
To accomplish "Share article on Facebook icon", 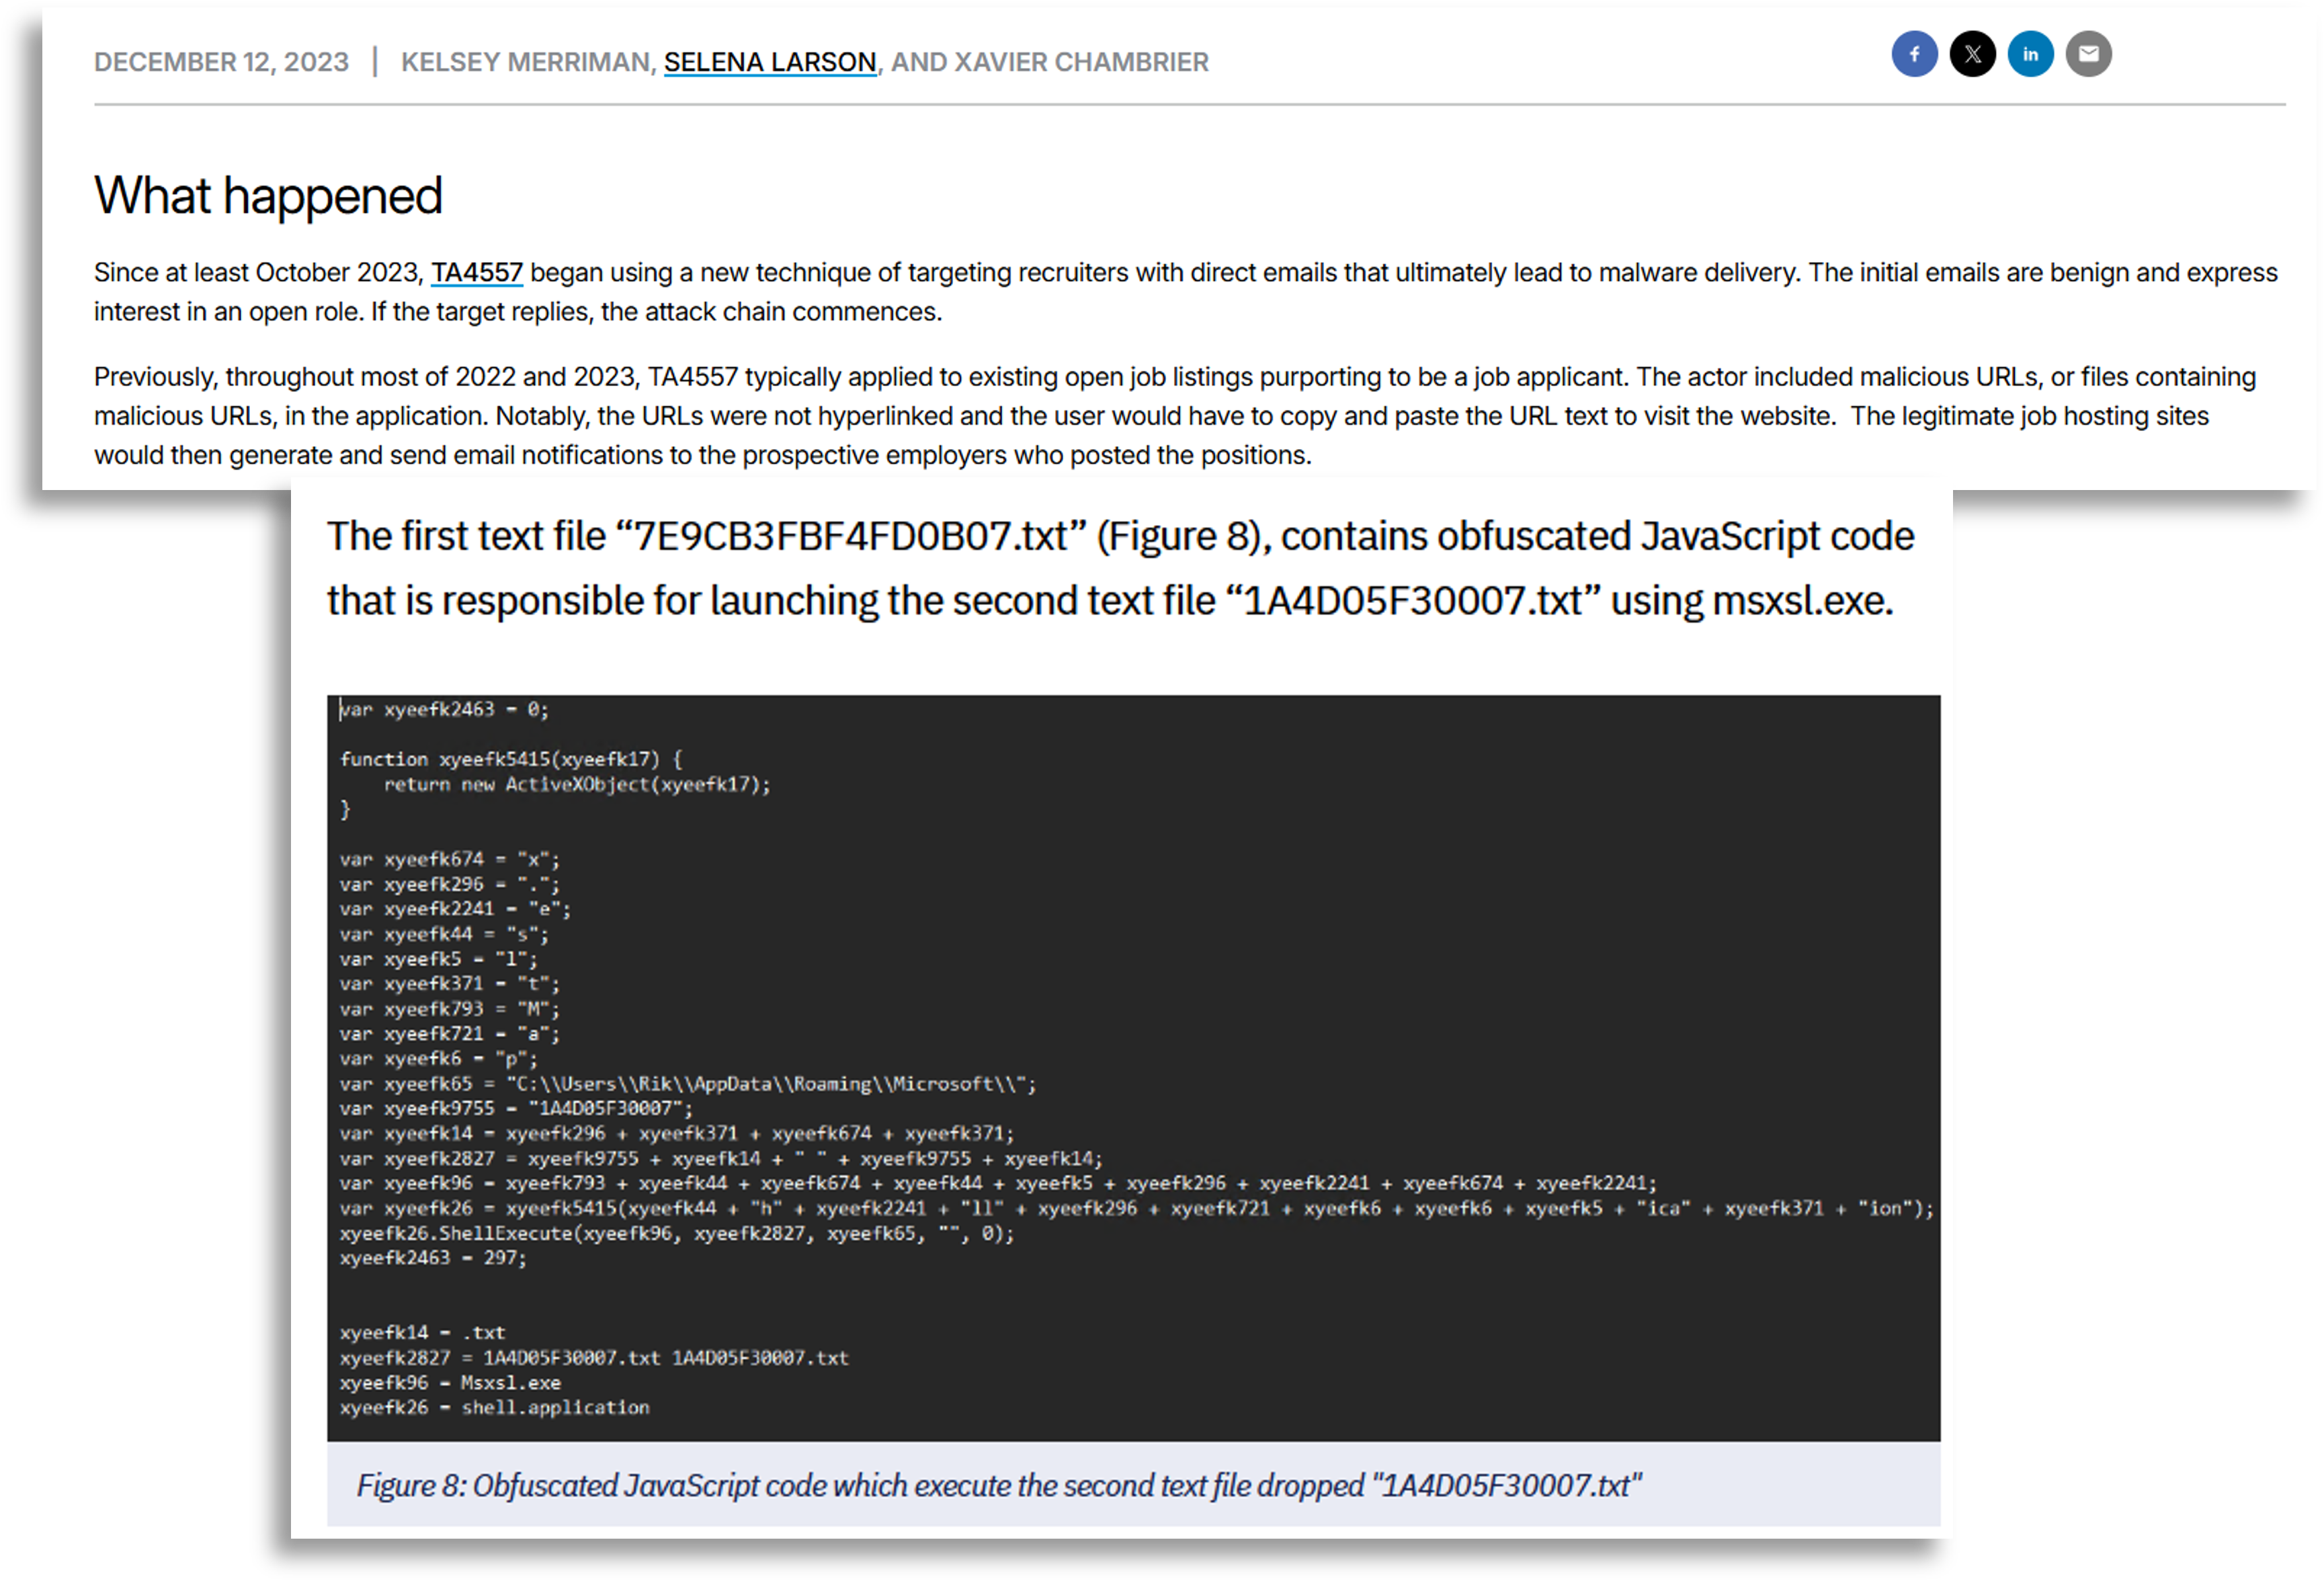I will click(1914, 54).
